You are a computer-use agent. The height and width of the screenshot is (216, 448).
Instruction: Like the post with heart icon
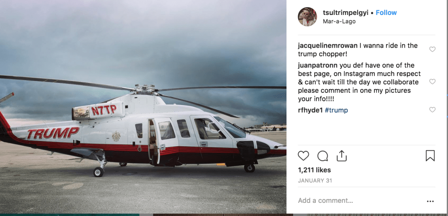(x=303, y=156)
